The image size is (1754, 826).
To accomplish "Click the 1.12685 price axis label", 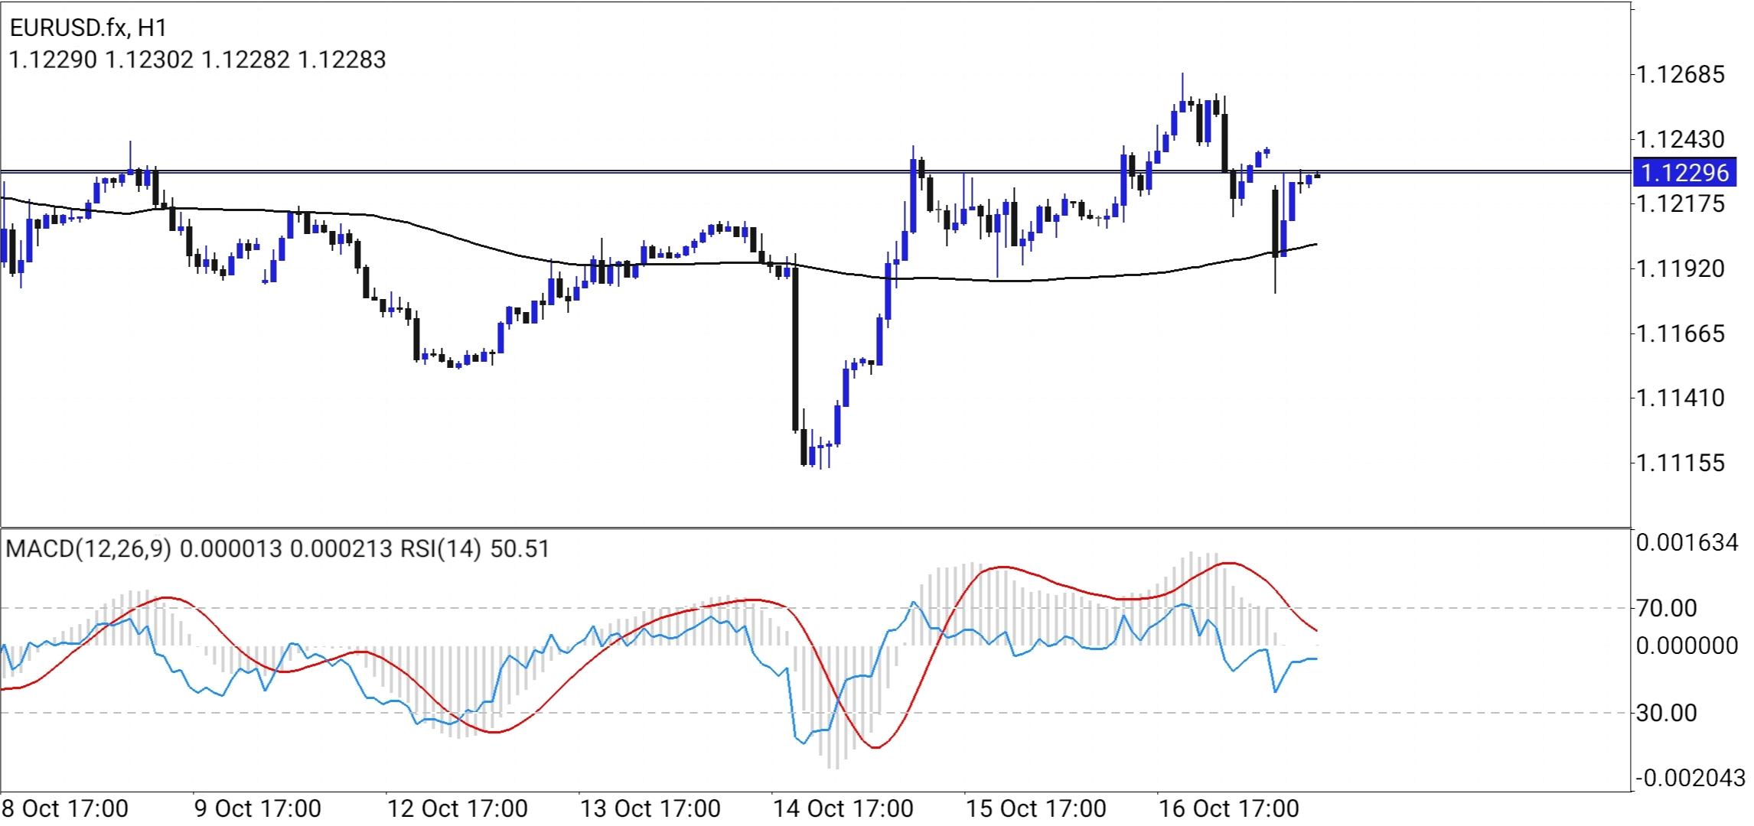I will pyautogui.click(x=1680, y=75).
